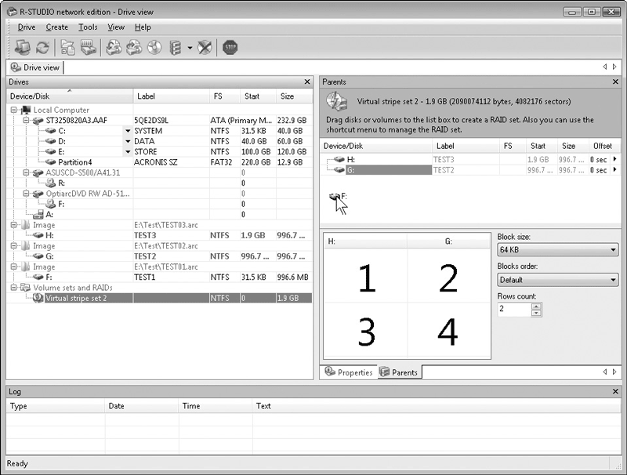Screen dimensions: 627x475
Task: Click the Create image toolbar icon
Action: (114, 48)
